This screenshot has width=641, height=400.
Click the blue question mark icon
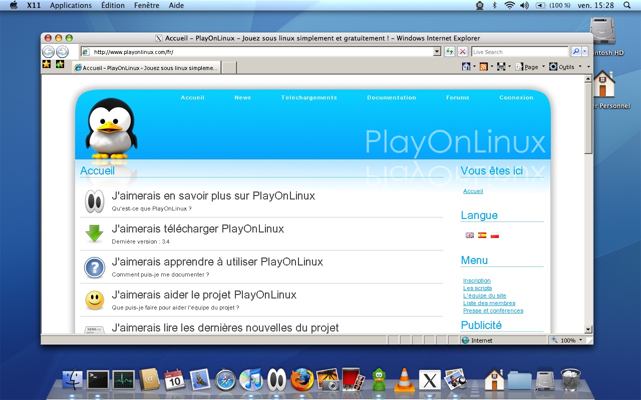[94, 267]
